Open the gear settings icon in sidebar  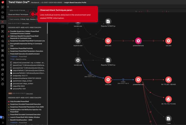2,84
